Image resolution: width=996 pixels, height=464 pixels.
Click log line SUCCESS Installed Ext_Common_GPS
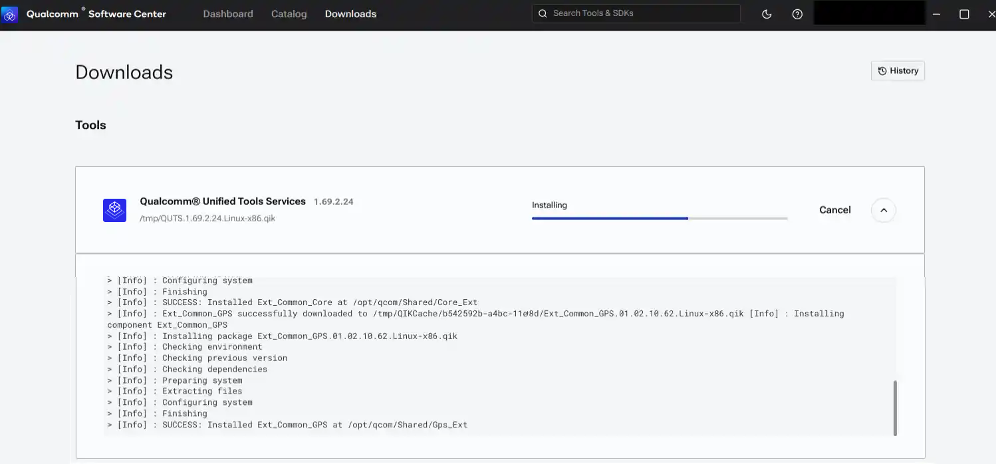(287, 425)
